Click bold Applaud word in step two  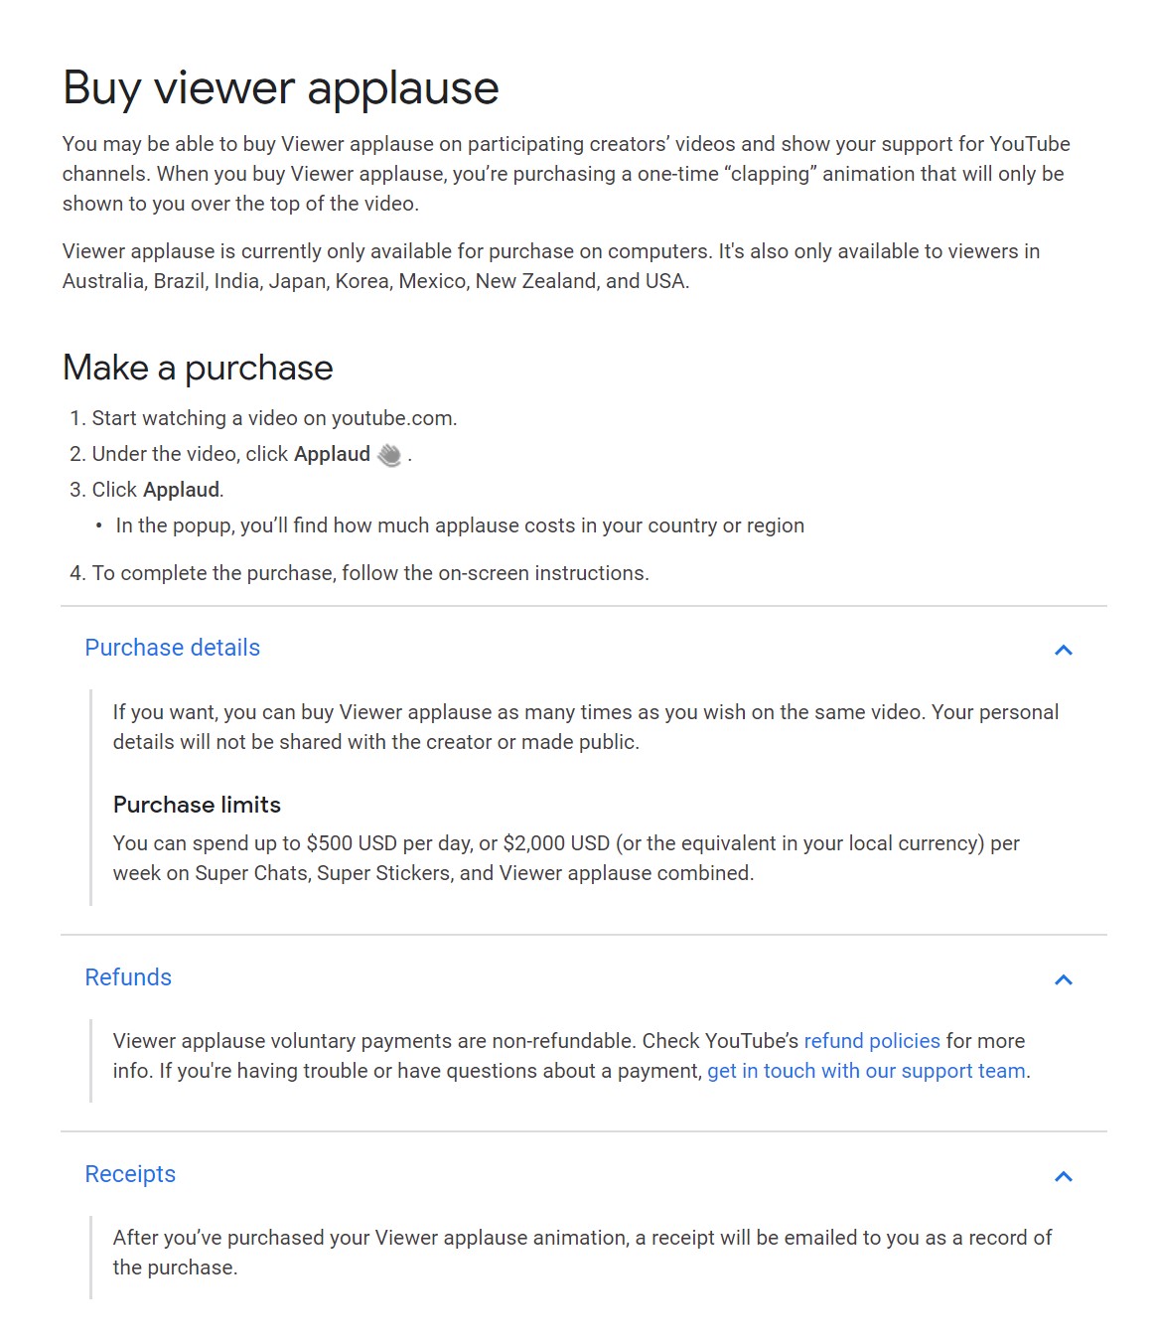pos(332,454)
